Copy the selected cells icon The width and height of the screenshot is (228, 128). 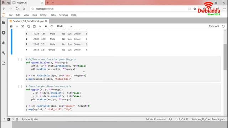[28, 26]
